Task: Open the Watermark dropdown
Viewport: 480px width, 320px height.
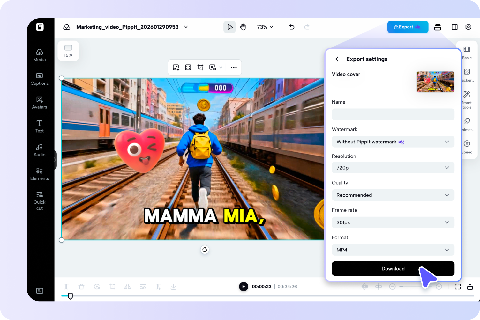Action: click(x=393, y=142)
